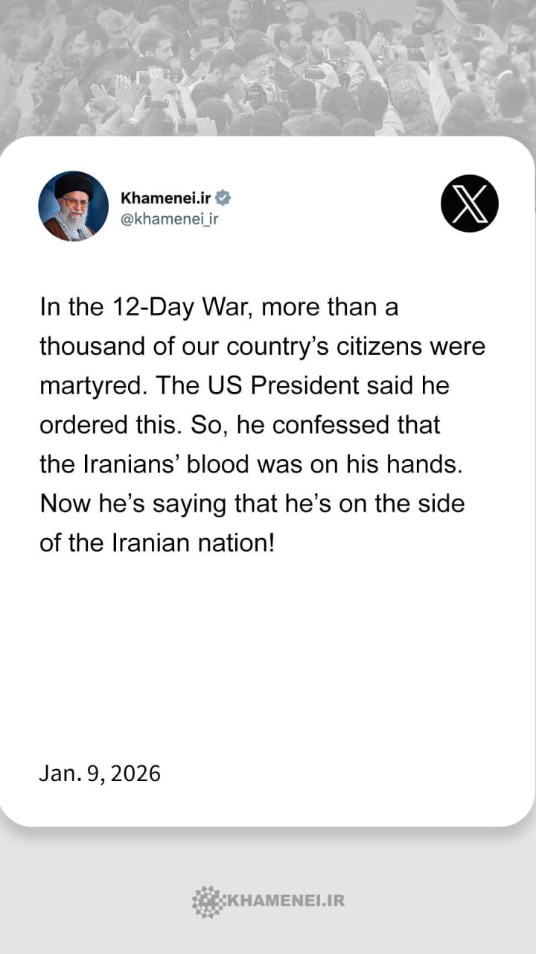Image resolution: width=536 pixels, height=954 pixels.
Task: Click the X logo icon
Action: point(470,203)
